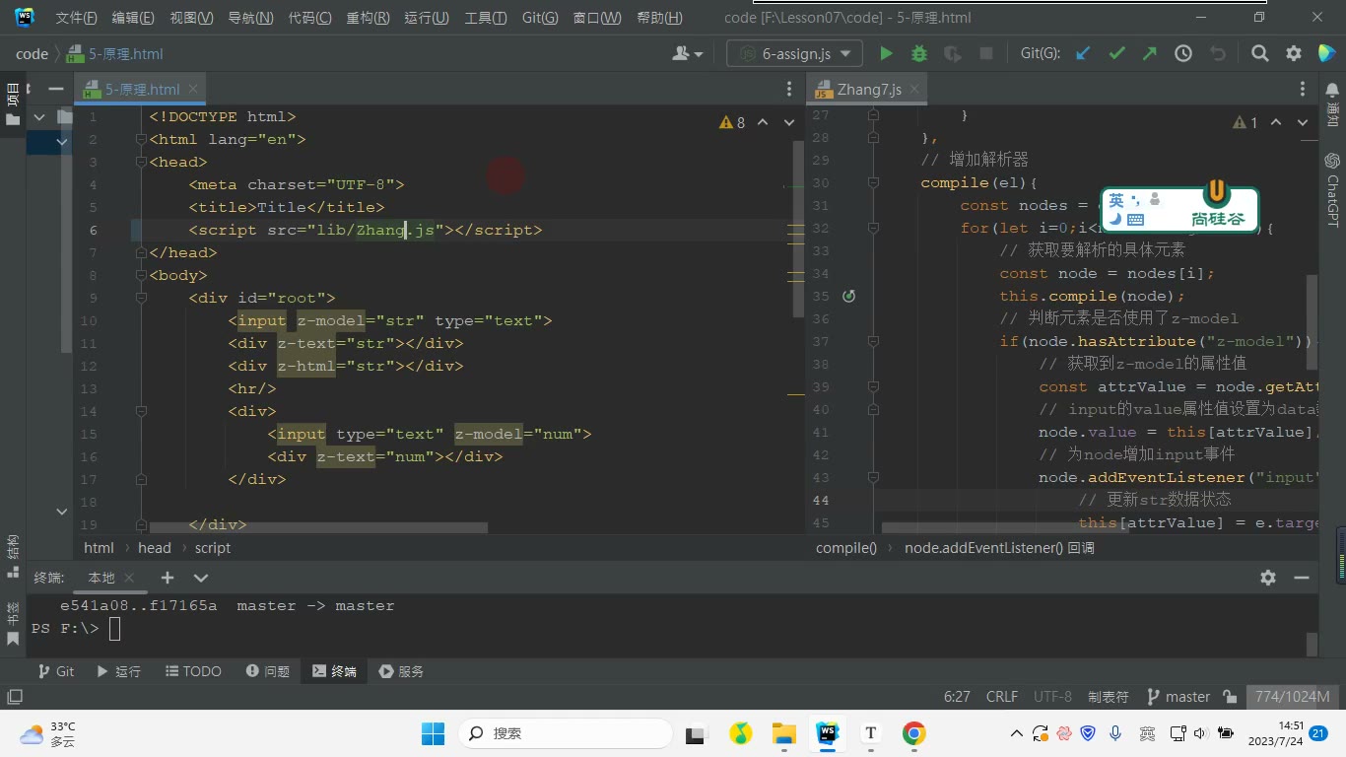The height and width of the screenshot is (757, 1346).
Task: Commit changes using the green checkmark
Action: [x=1116, y=53]
